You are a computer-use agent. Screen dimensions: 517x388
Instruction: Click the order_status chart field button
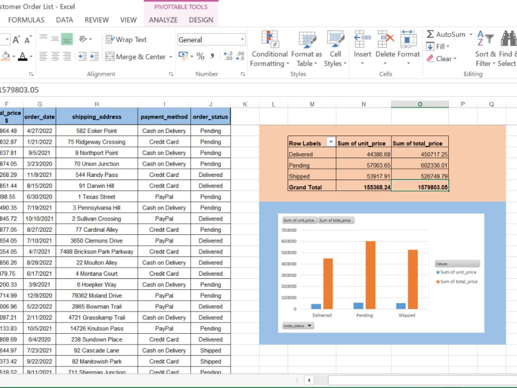(x=298, y=325)
